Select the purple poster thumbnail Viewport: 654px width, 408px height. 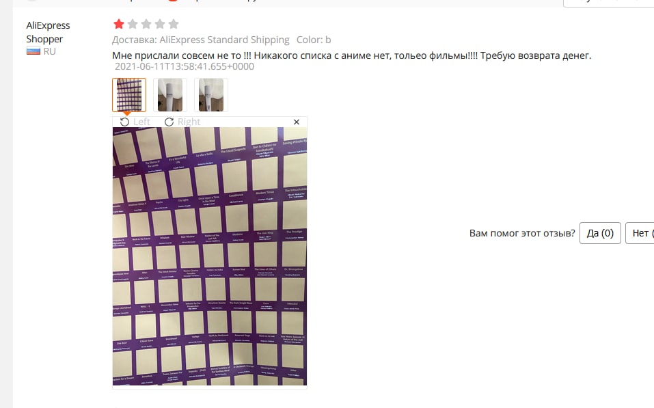click(129, 95)
